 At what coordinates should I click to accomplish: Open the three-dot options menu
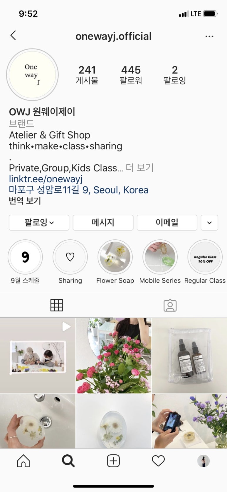(x=209, y=36)
